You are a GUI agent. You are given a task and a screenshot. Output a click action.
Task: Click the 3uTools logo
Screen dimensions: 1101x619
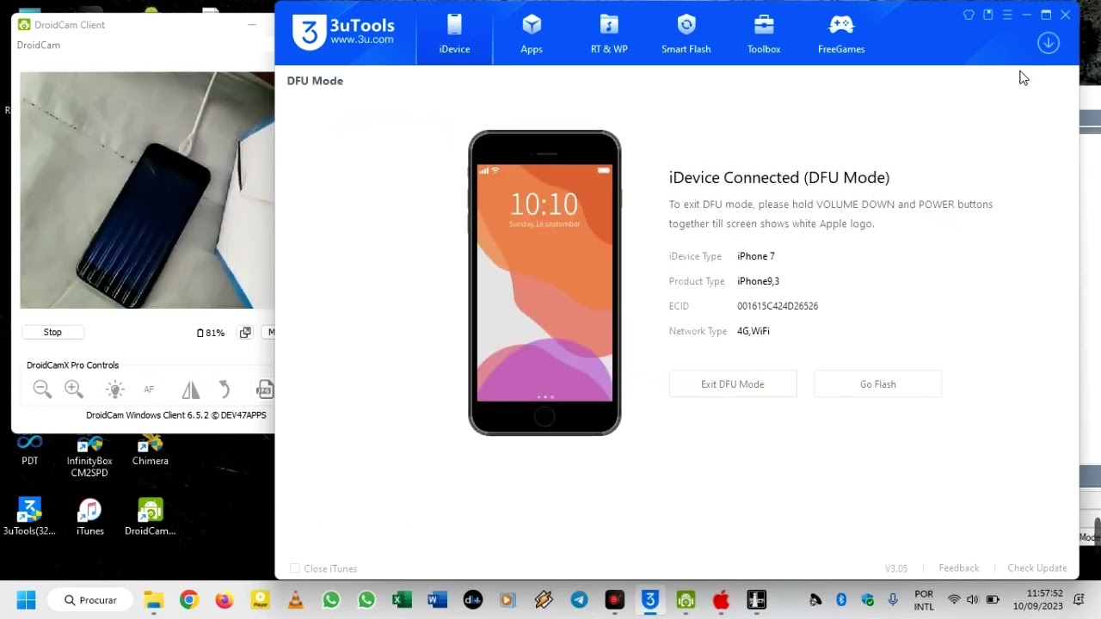(343, 33)
